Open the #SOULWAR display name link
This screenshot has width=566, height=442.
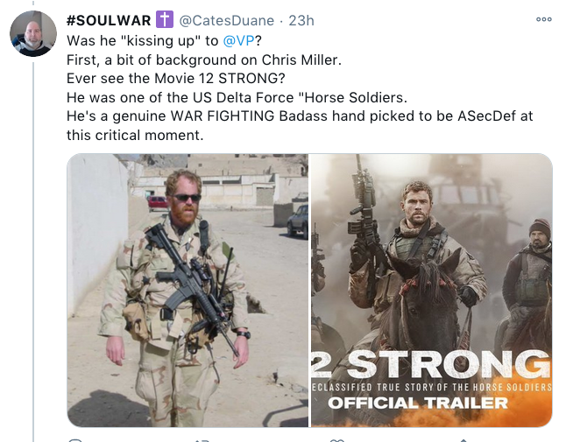pyautogui.click(x=109, y=20)
